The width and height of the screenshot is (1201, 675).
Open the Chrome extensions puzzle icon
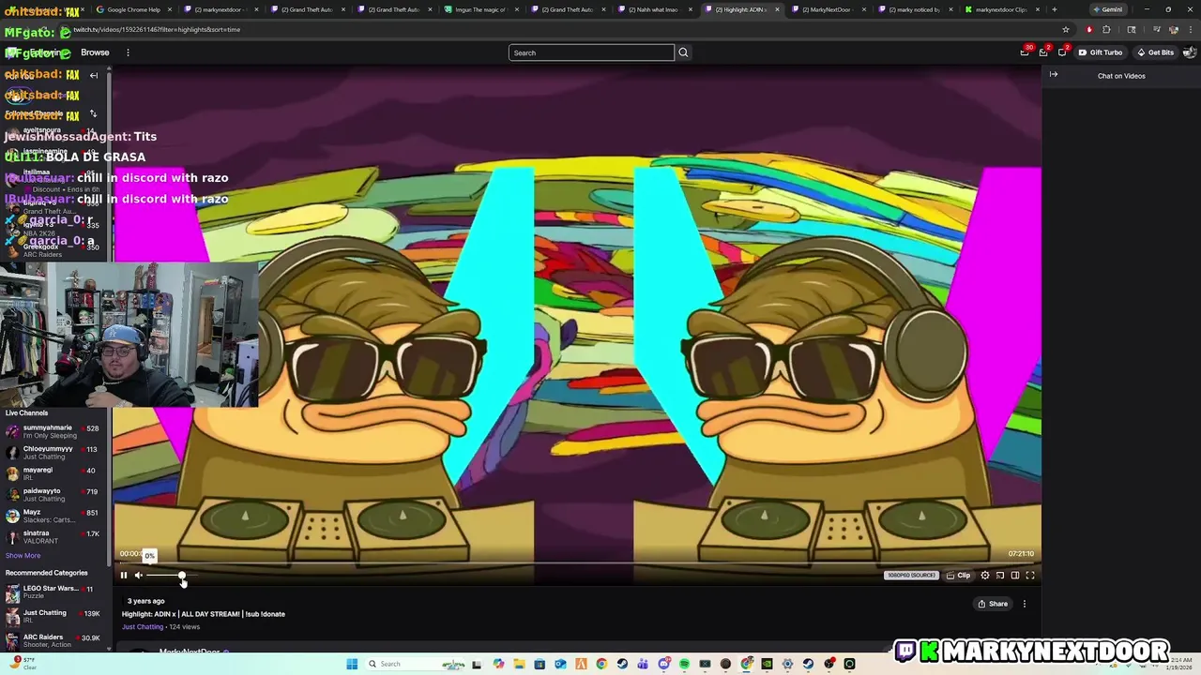pos(1106,29)
